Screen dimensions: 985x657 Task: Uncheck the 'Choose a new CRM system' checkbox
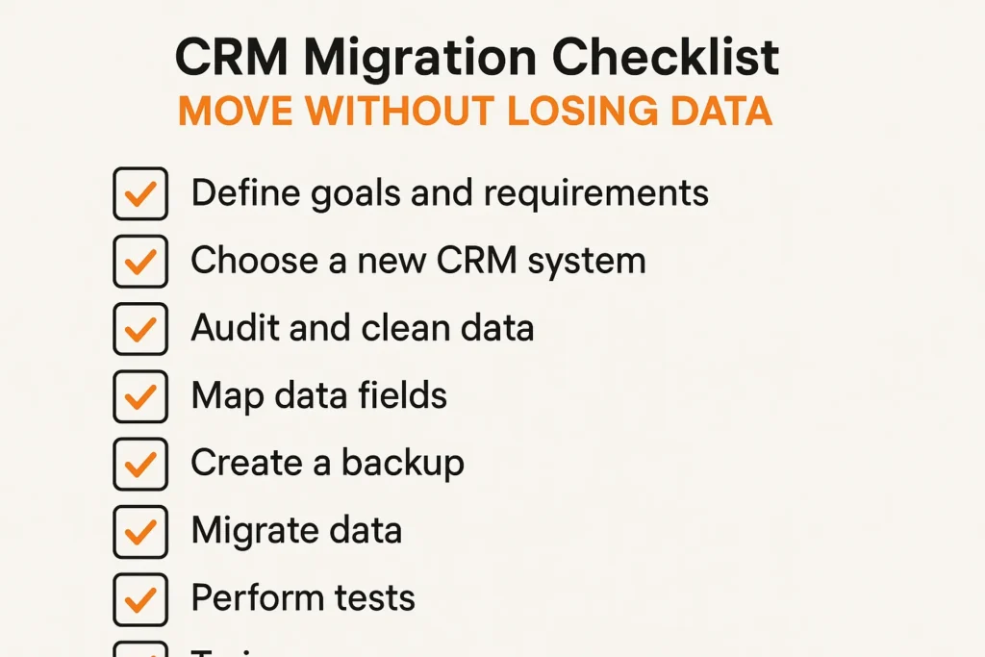pyautogui.click(x=140, y=261)
